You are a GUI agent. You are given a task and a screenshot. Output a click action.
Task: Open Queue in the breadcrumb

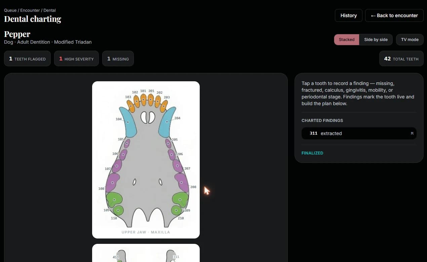[x=10, y=10]
